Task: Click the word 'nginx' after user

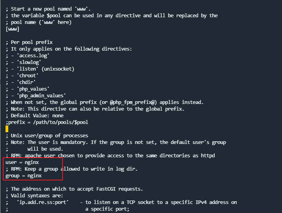Action: pos(32,162)
